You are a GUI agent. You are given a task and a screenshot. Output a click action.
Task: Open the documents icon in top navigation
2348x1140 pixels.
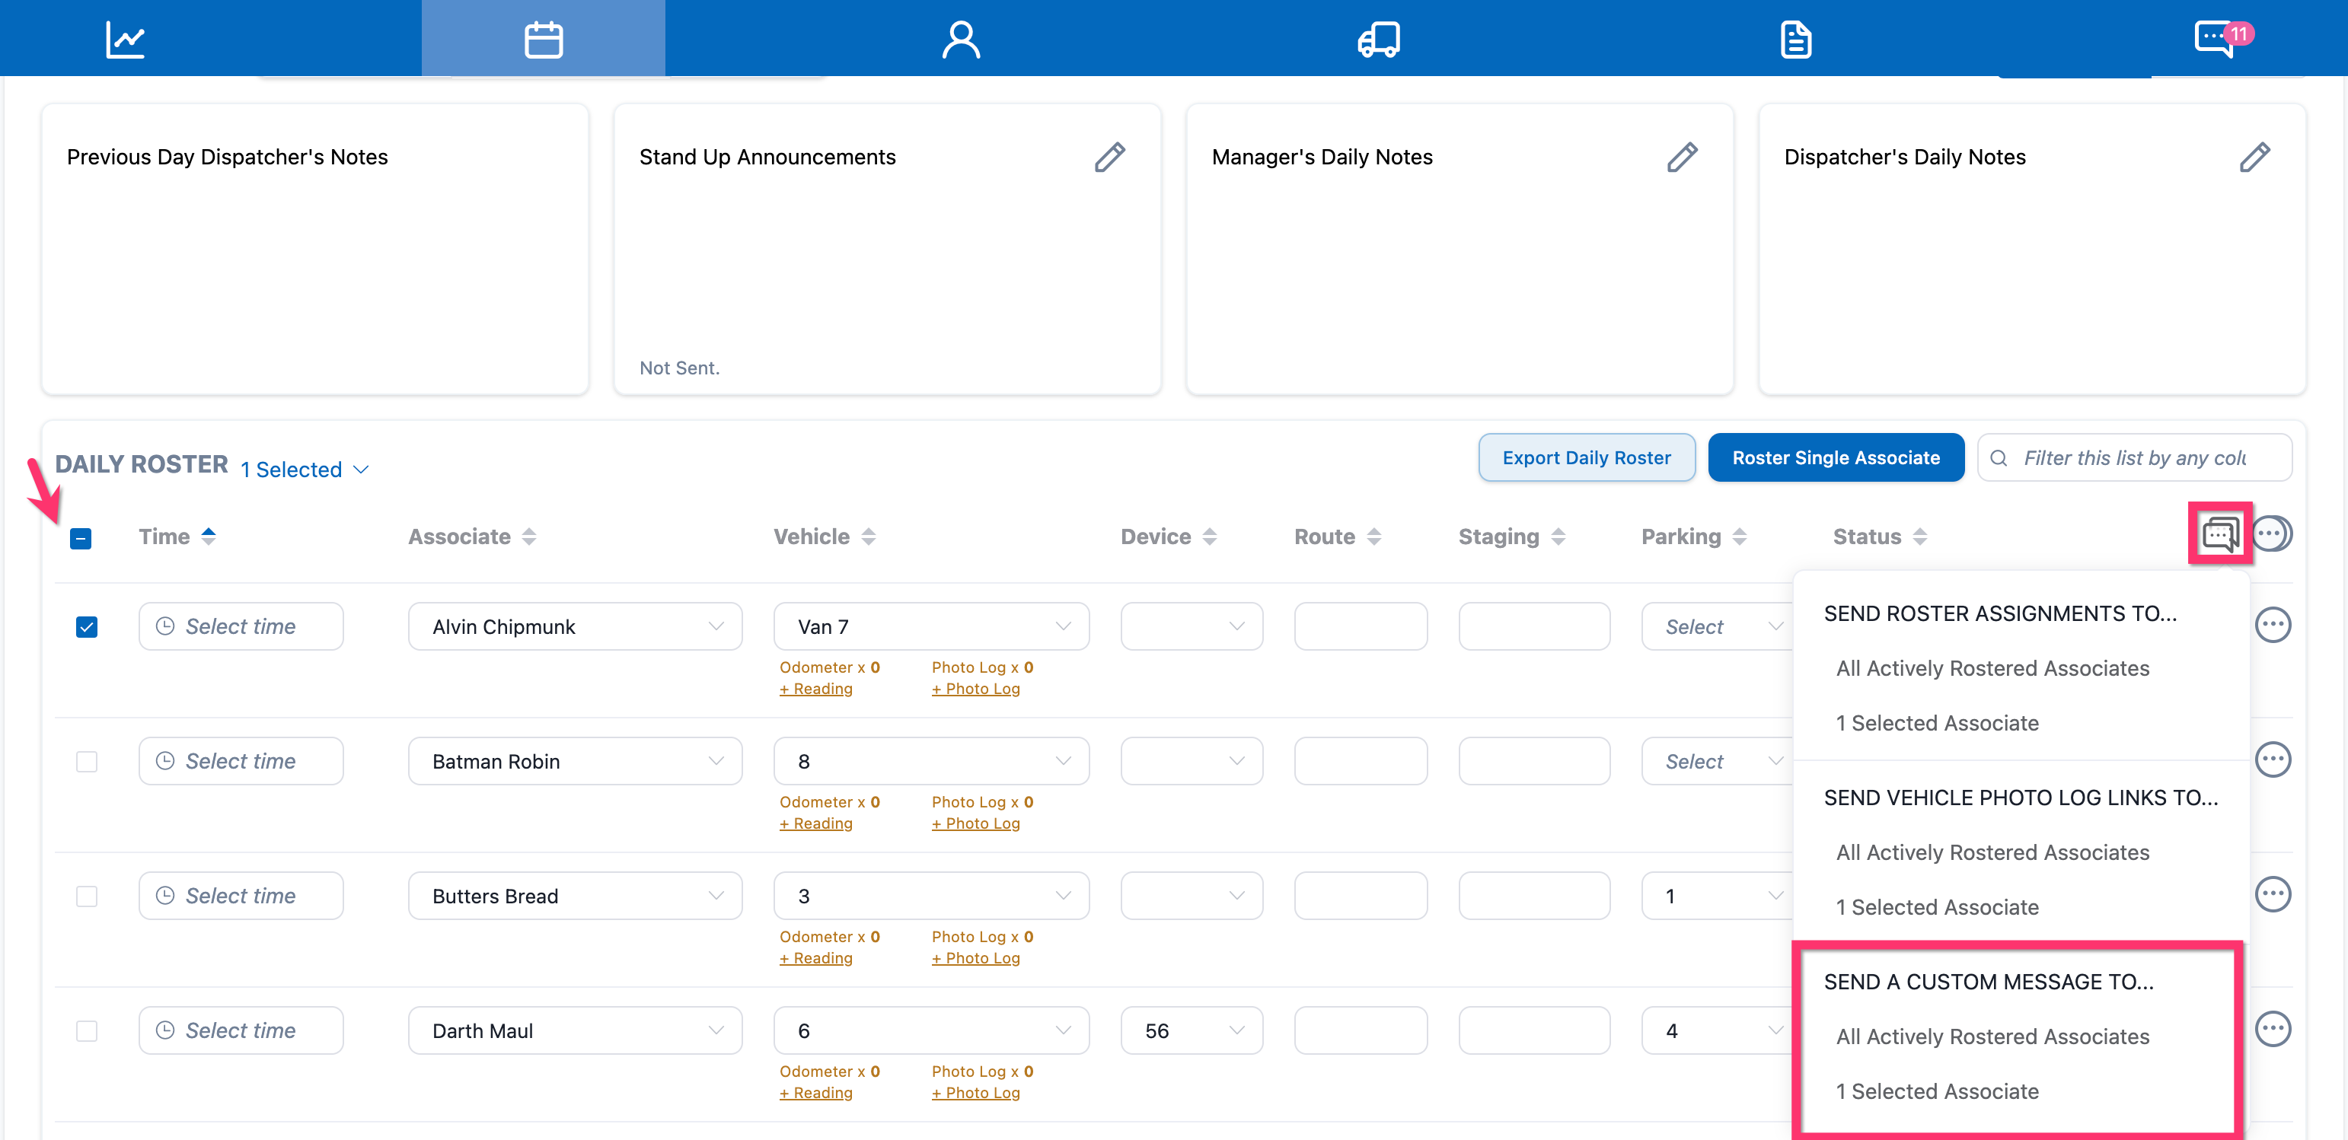tap(1794, 39)
